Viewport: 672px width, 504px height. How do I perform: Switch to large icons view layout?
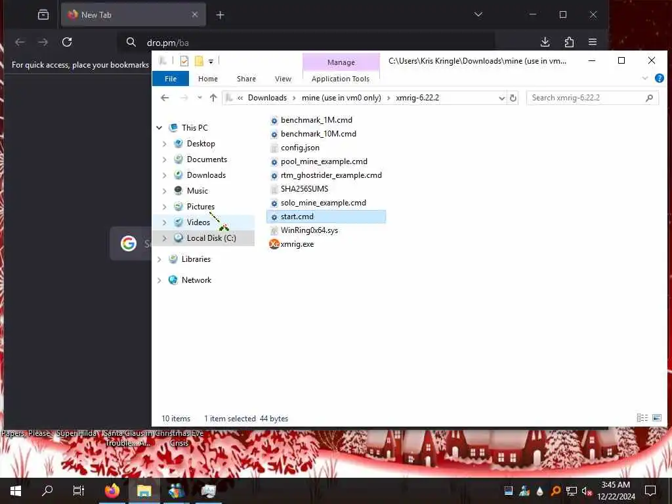[656, 418]
